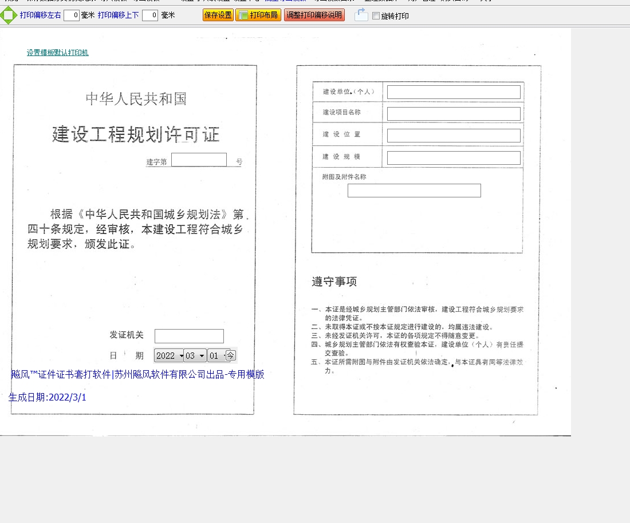Enable the 旋转打印 checkbox
Screen dimensions: 630x523
(376, 16)
